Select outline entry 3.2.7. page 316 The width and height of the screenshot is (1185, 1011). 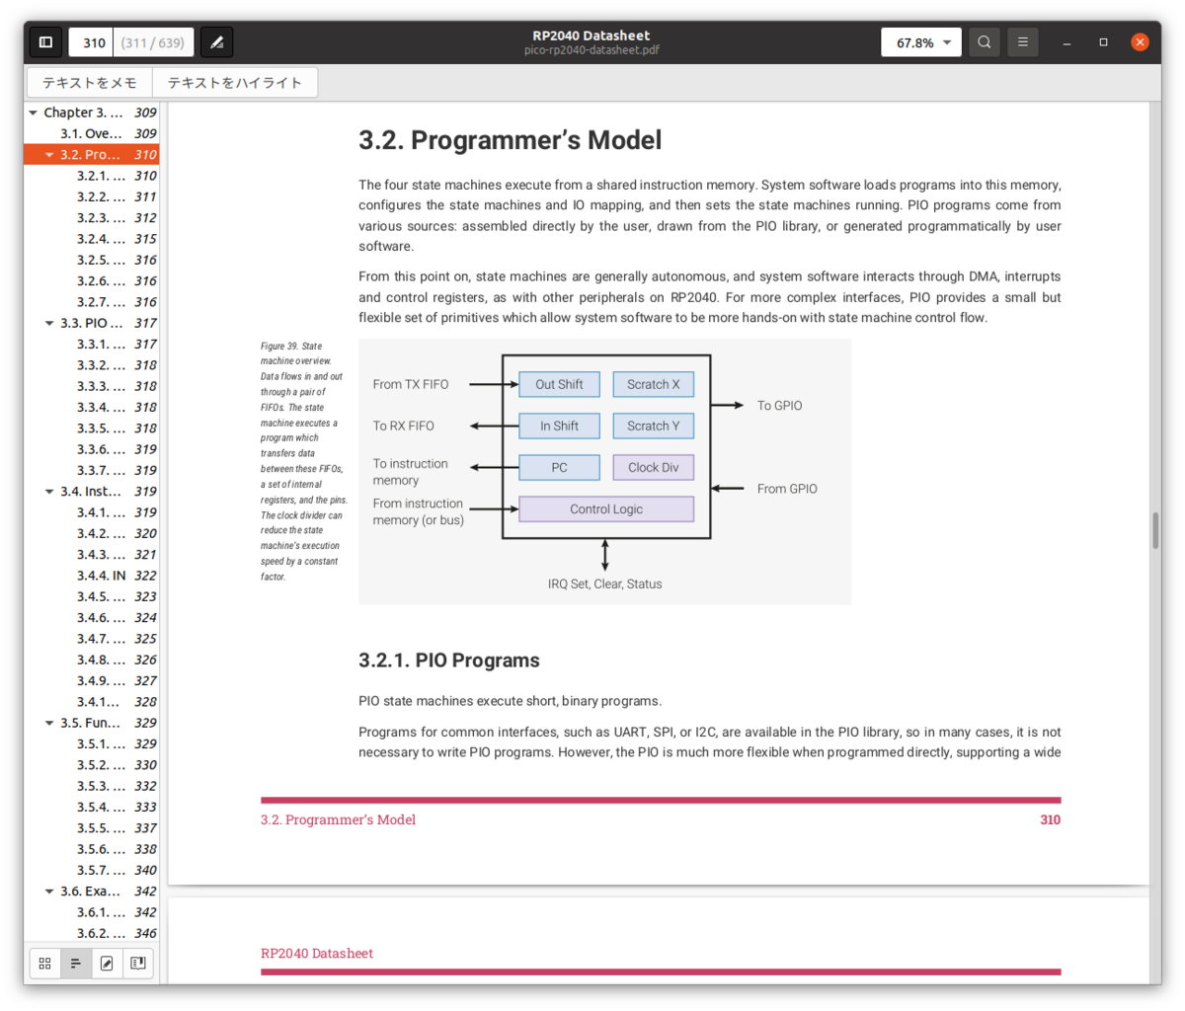point(92,302)
